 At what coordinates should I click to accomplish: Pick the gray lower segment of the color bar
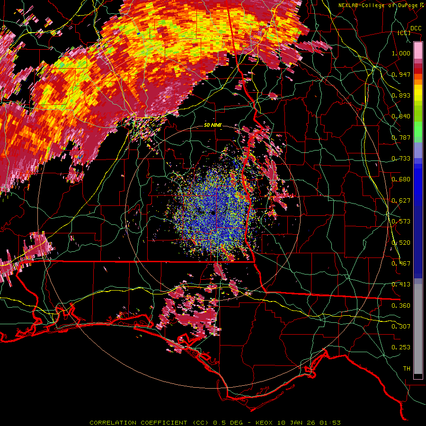pos(418,329)
